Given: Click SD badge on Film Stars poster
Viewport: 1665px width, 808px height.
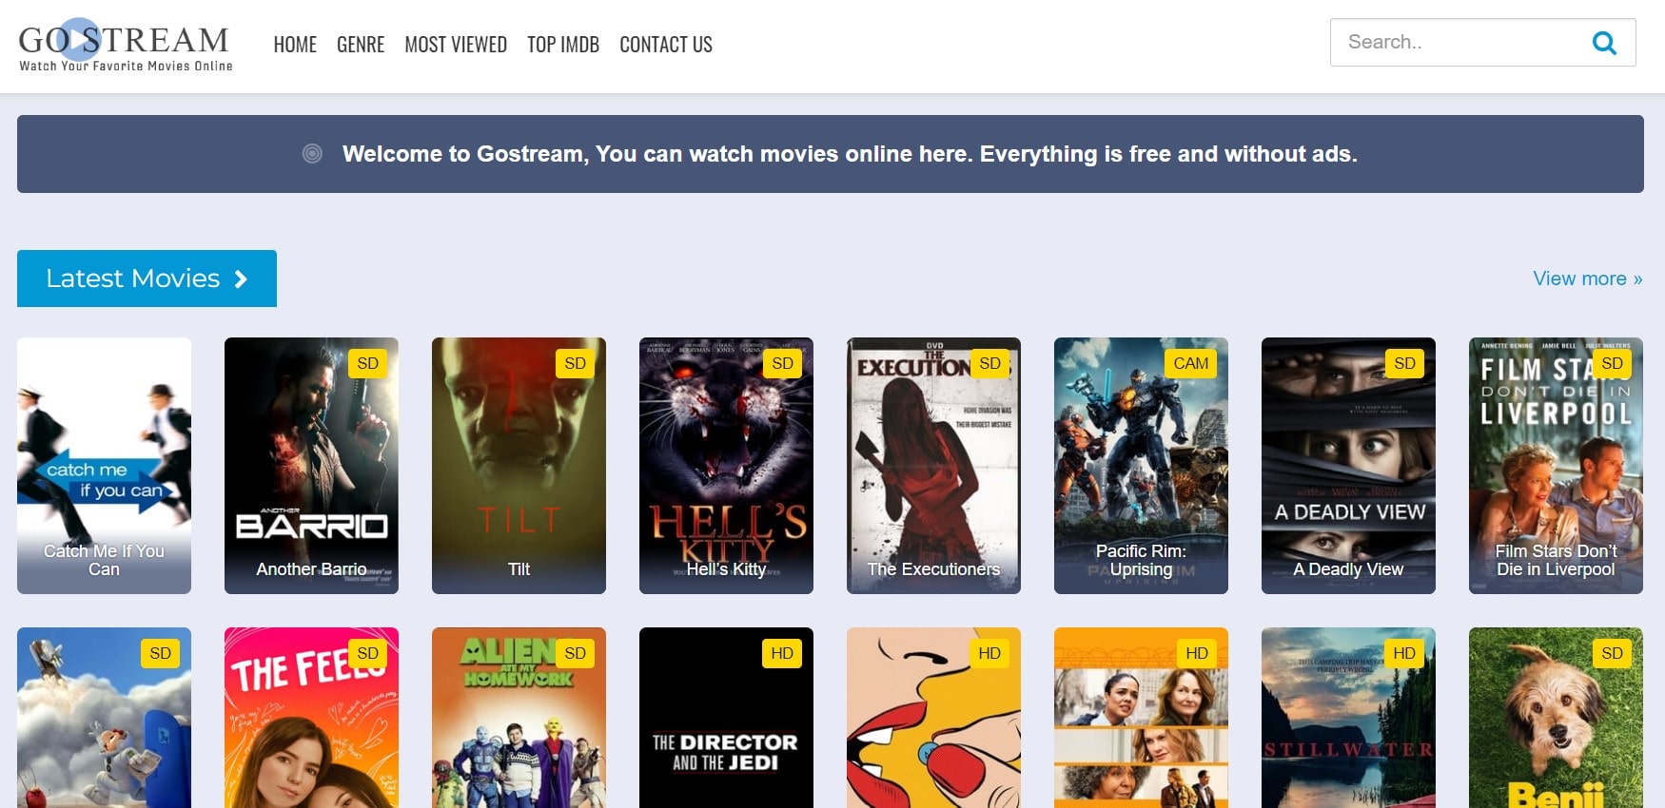Looking at the screenshot, I should (1613, 363).
